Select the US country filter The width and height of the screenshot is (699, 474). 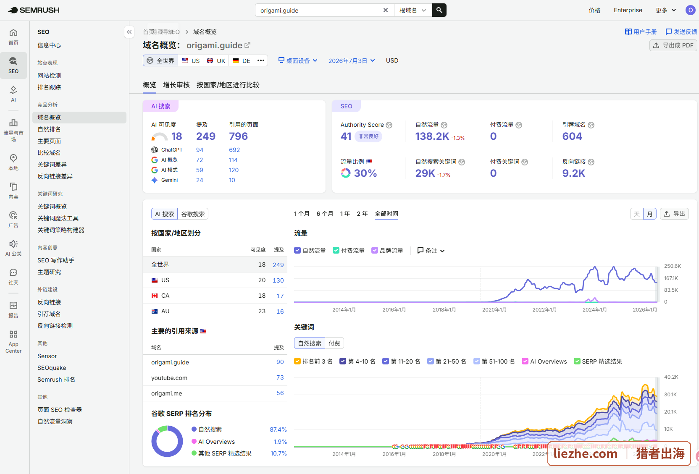click(x=191, y=60)
